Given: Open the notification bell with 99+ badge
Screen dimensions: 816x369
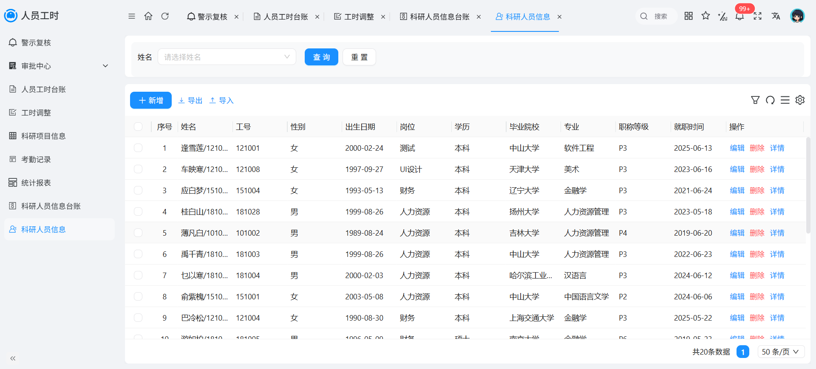Looking at the screenshot, I should [x=739, y=16].
